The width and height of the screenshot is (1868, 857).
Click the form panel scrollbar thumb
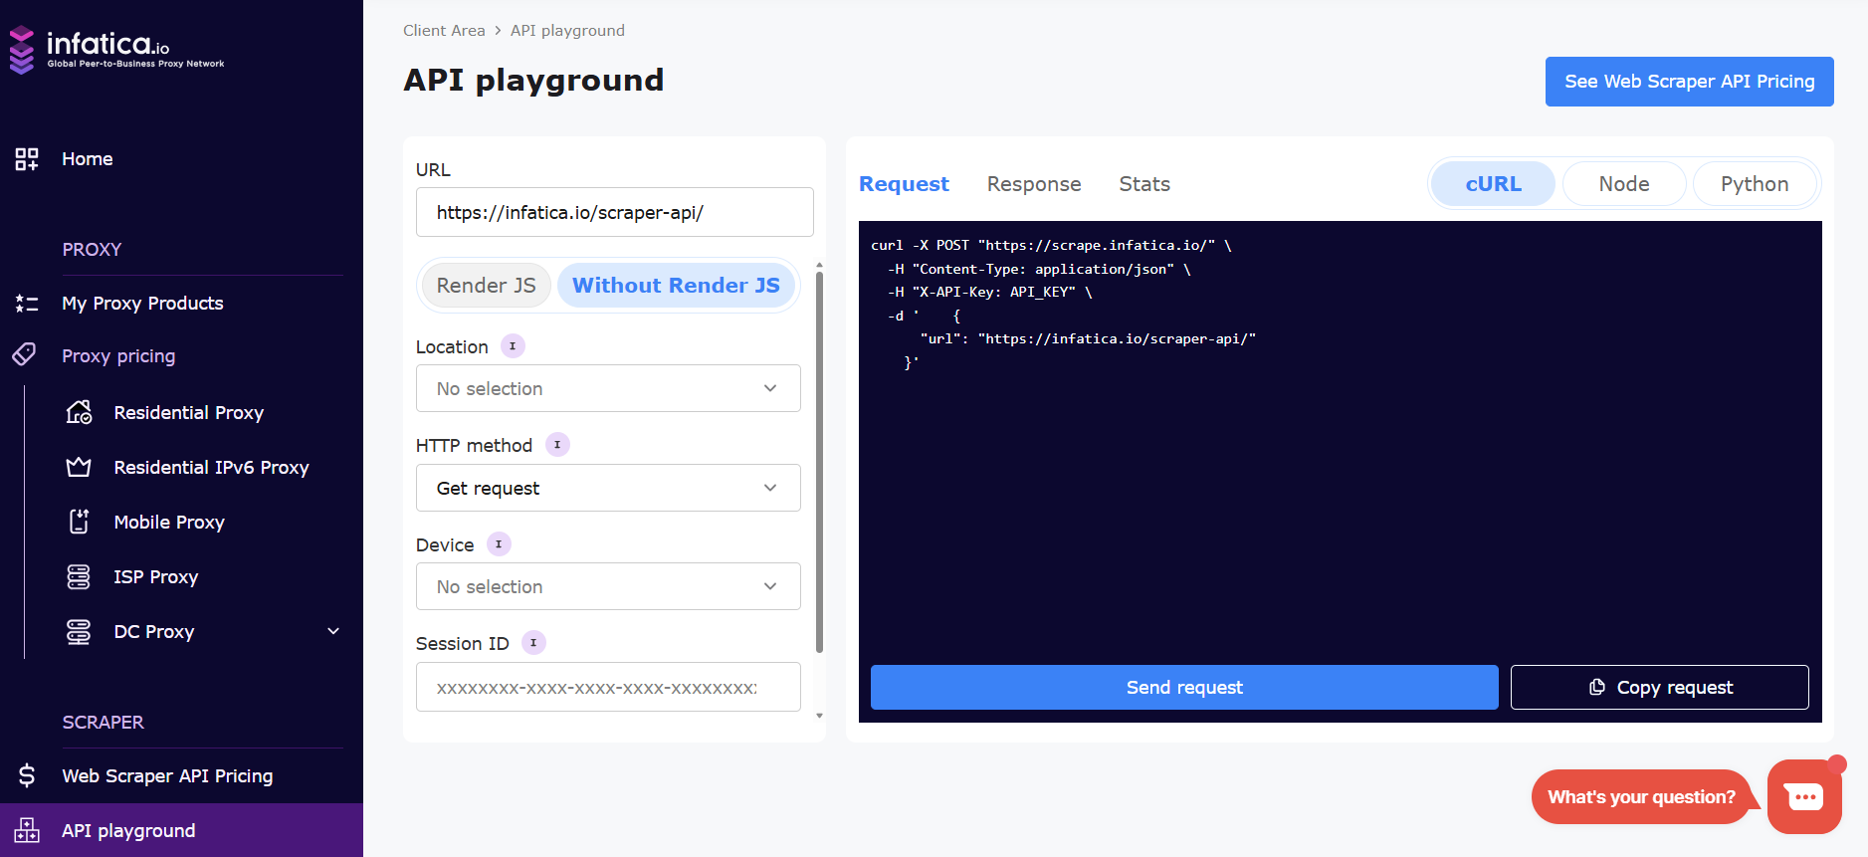point(819,461)
